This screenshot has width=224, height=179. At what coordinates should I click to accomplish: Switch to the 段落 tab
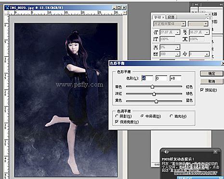[171, 17]
